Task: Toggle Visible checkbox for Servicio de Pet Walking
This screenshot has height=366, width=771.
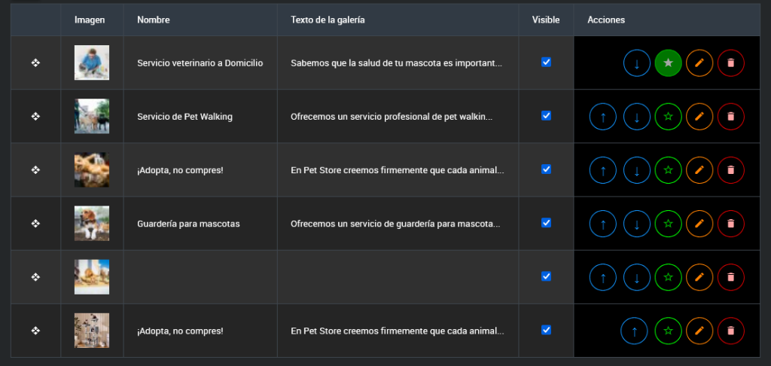Action: pos(547,116)
